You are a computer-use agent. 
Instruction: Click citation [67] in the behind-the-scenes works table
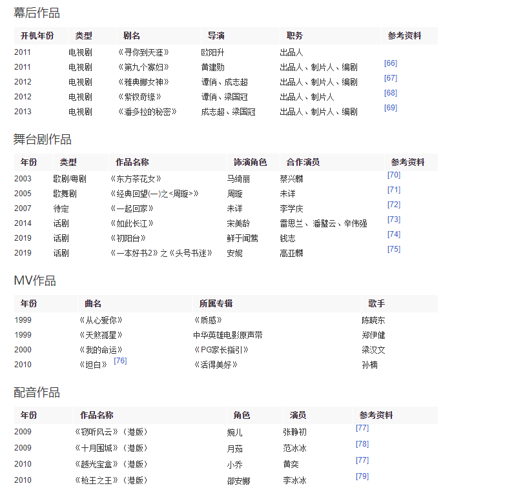pos(390,78)
